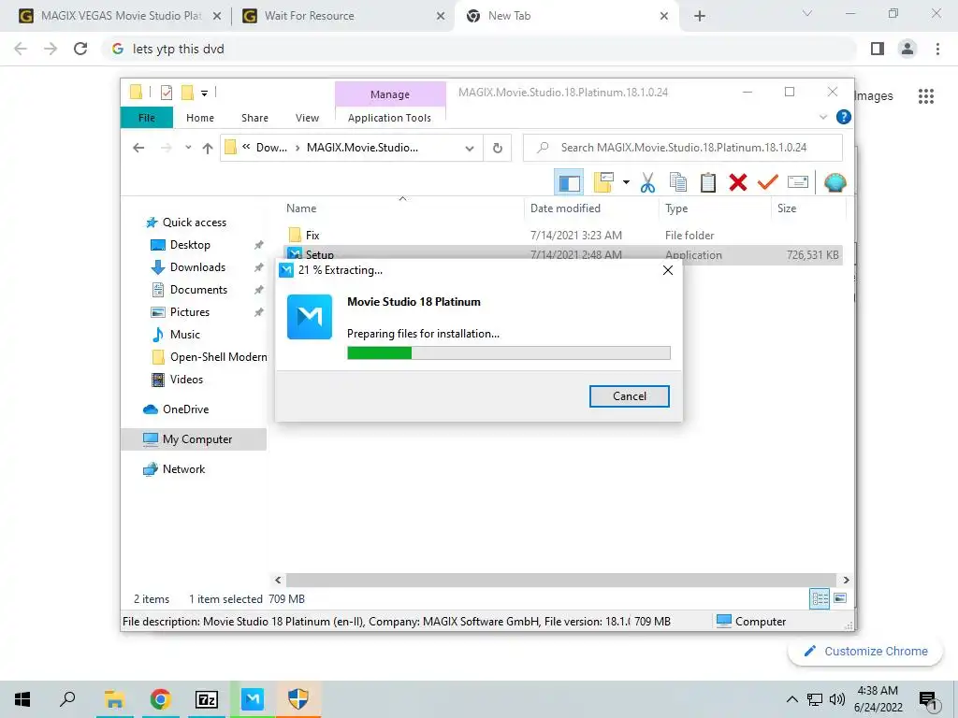Open Classic Explorer settings shell icon
The height and width of the screenshot is (718, 958).
coord(835,182)
